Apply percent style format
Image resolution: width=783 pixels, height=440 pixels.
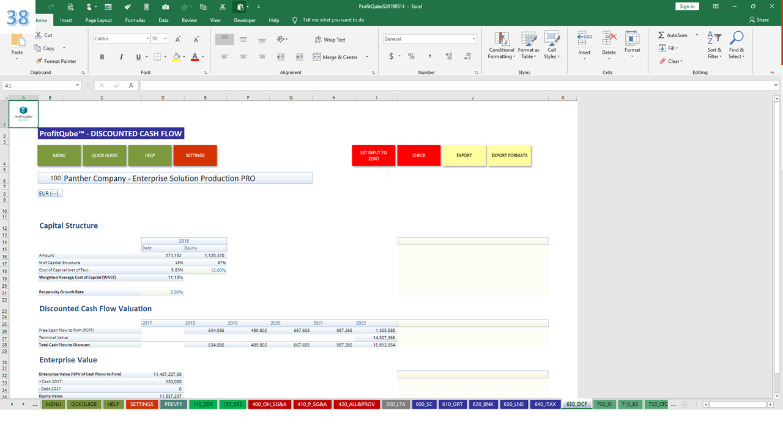pos(411,56)
